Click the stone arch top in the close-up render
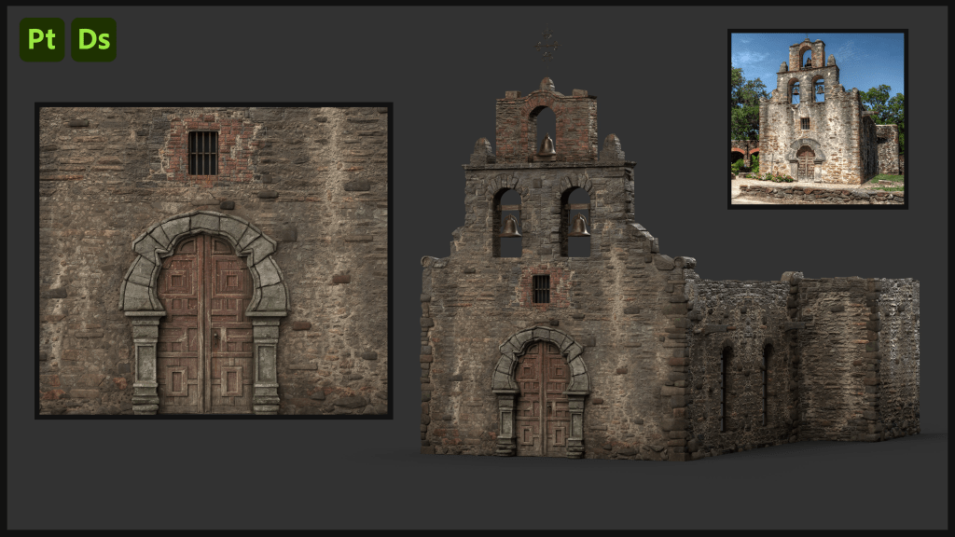The width and height of the screenshot is (955, 537). pyautogui.click(x=203, y=222)
